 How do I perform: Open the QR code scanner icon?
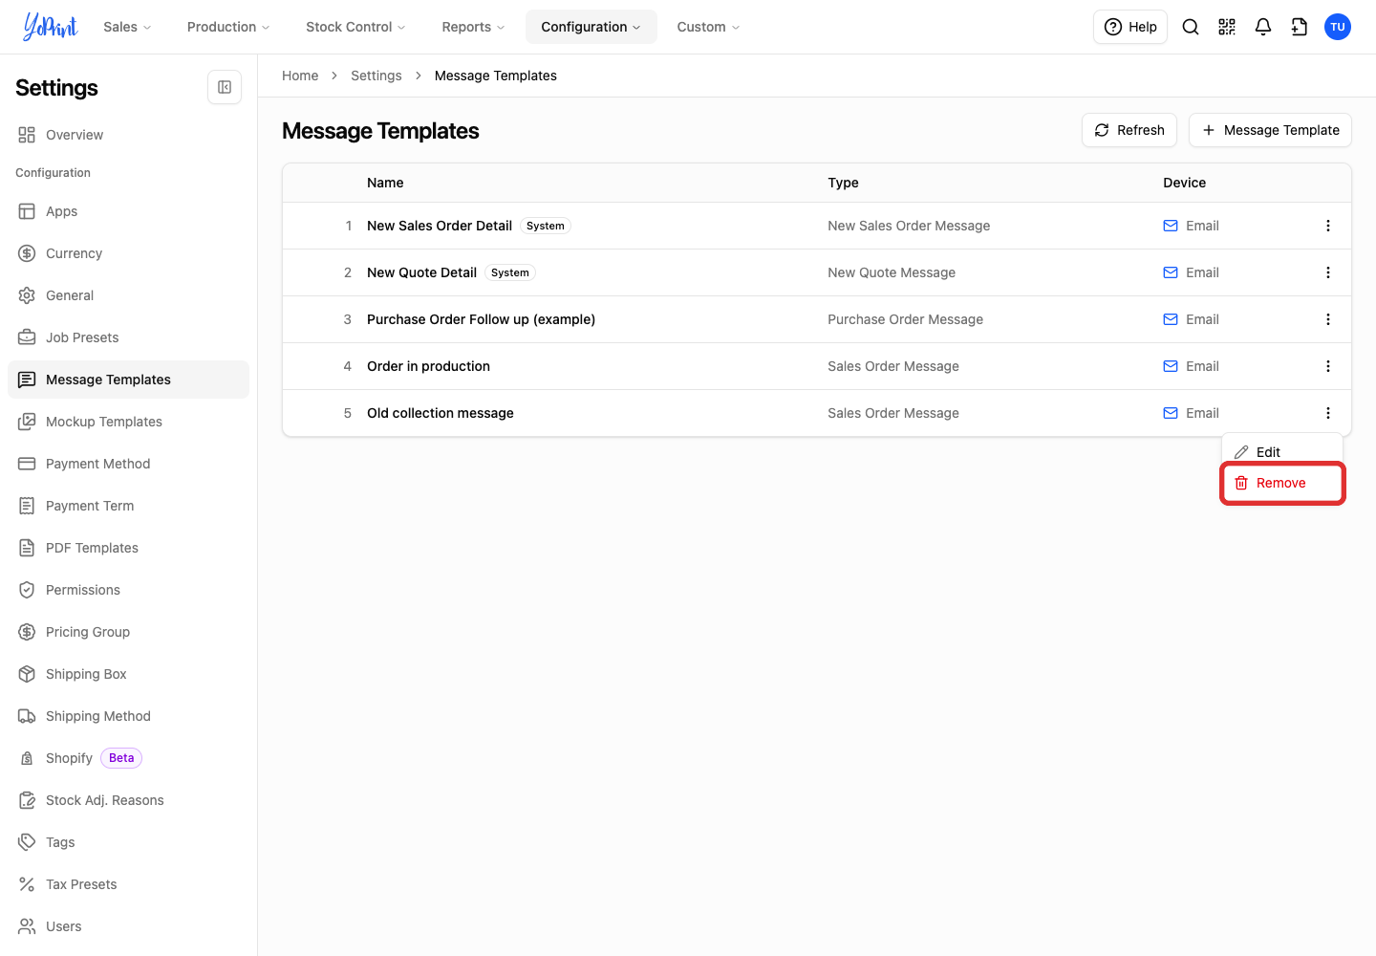(x=1227, y=27)
